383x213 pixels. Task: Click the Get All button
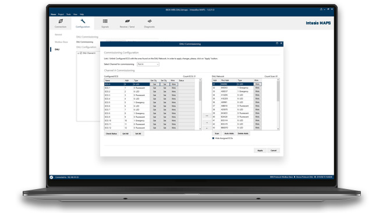[x=126, y=134]
